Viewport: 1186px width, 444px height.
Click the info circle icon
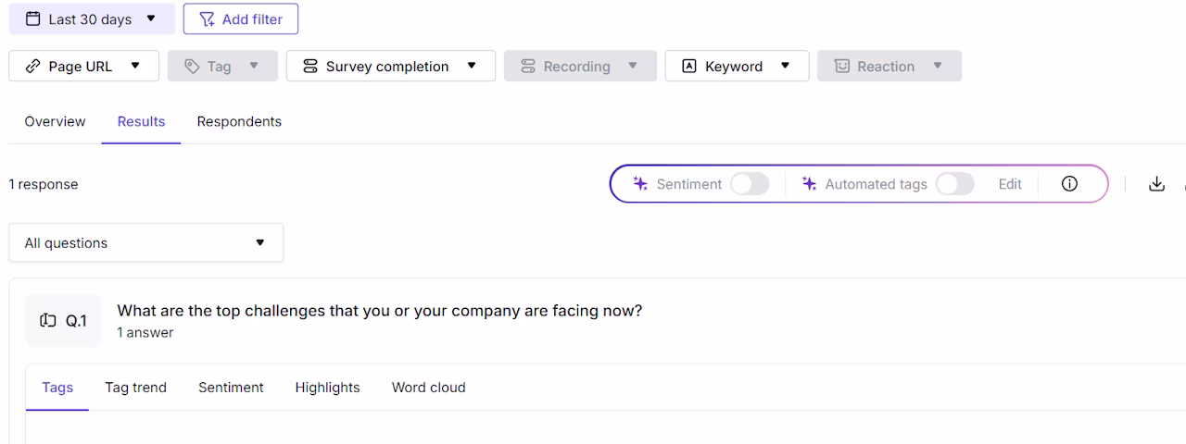click(x=1069, y=184)
